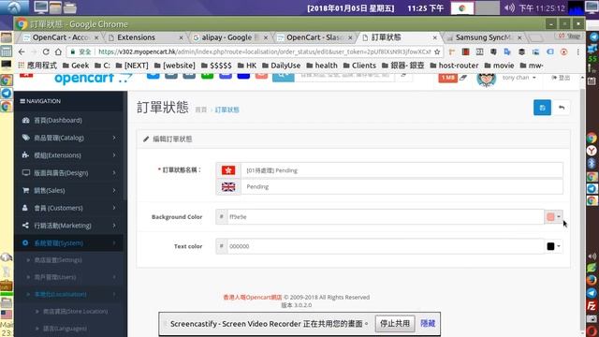This screenshot has height=337, width=599.
Task: Edit the Background Color hex input field
Action: click(x=386, y=216)
